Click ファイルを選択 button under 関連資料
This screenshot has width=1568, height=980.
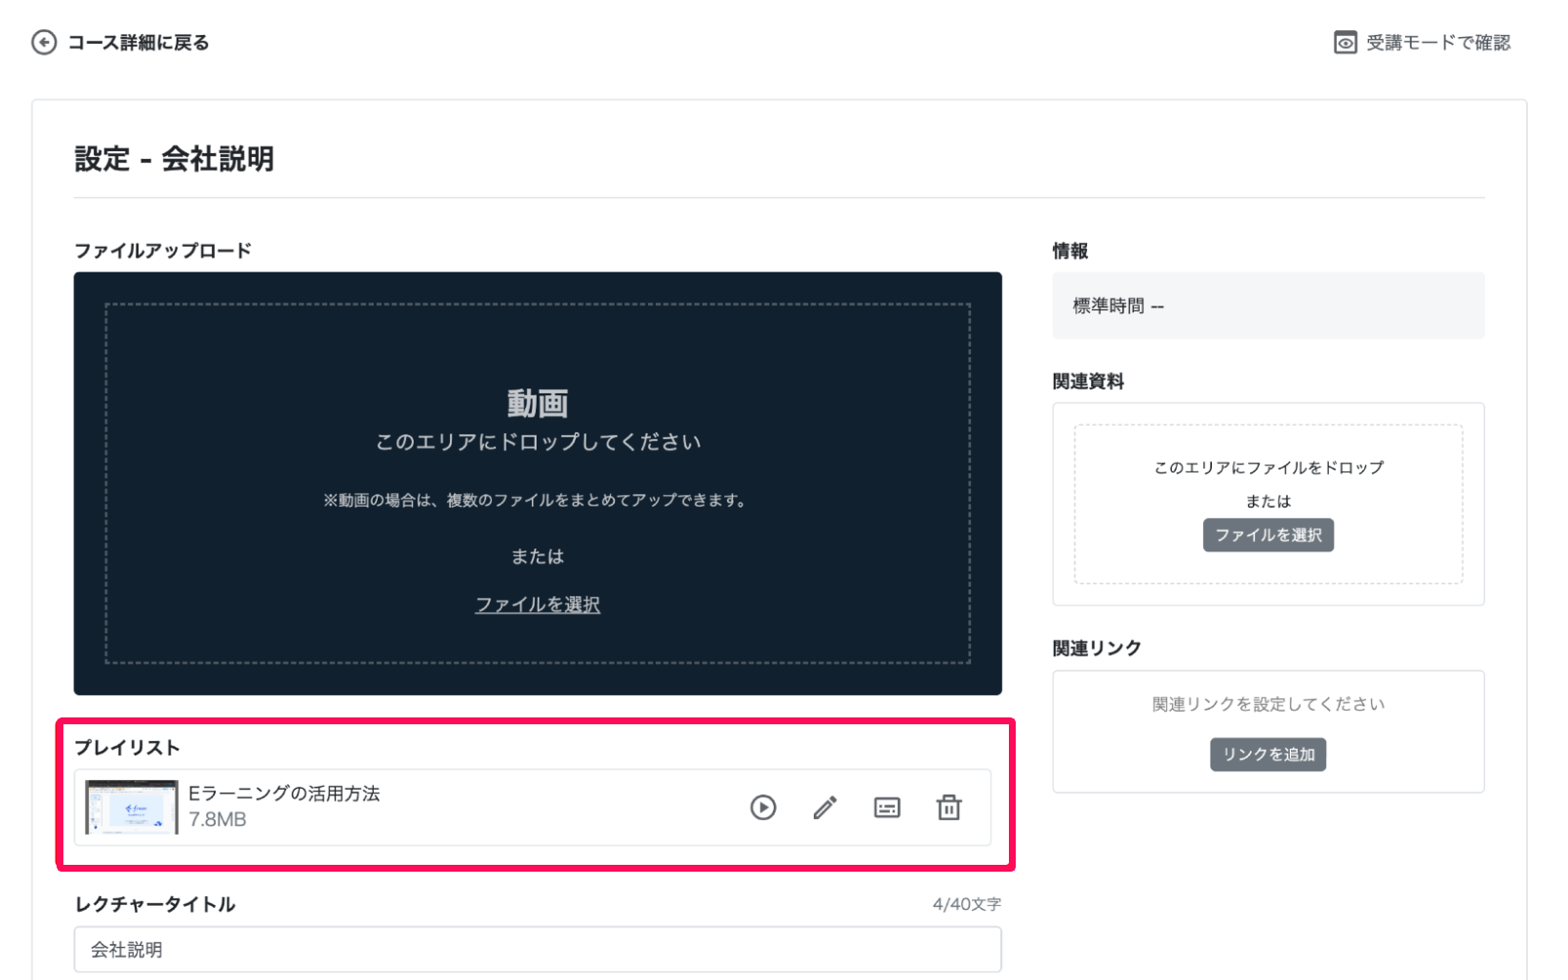[1267, 535]
